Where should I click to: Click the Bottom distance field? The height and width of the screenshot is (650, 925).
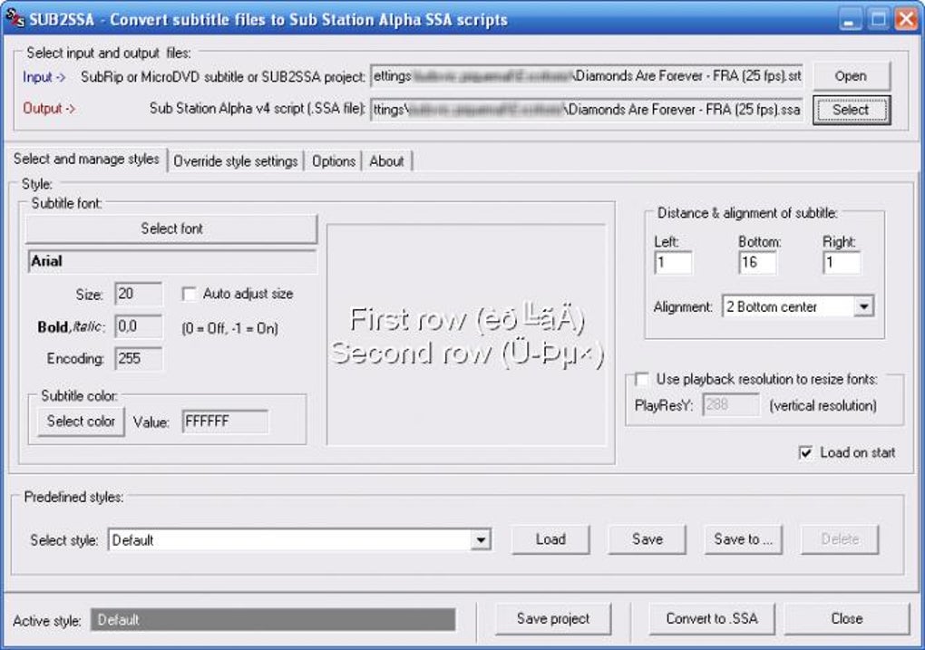pos(757,263)
